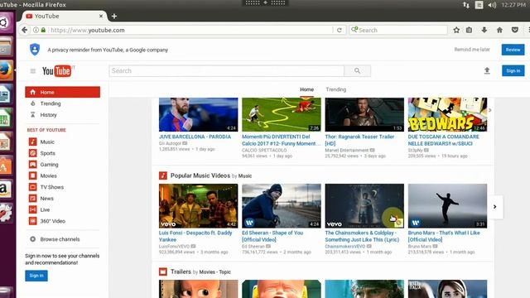This screenshot has width=530, height=298.
Task: Click the Firefox home icon
Action: tap(499, 30)
